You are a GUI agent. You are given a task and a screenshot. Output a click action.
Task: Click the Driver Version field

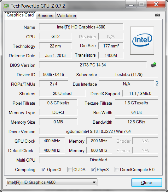pyautogui.click(x=98, y=131)
